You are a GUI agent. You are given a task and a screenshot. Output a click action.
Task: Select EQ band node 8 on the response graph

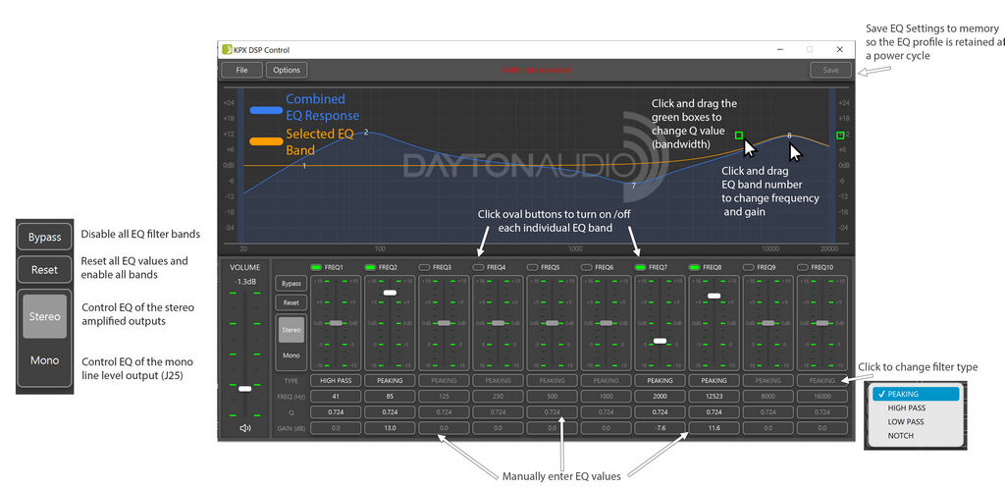[x=789, y=136]
